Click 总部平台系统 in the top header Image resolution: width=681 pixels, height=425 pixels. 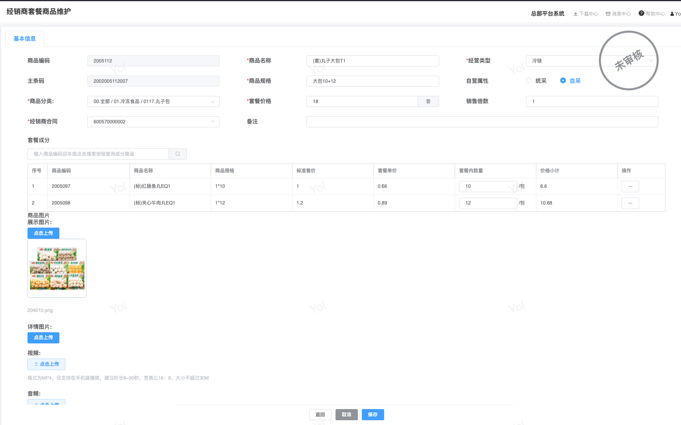click(x=547, y=14)
